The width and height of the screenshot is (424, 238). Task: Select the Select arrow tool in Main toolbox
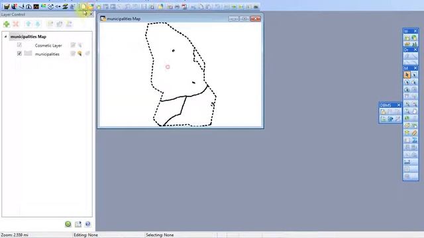(x=407, y=75)
